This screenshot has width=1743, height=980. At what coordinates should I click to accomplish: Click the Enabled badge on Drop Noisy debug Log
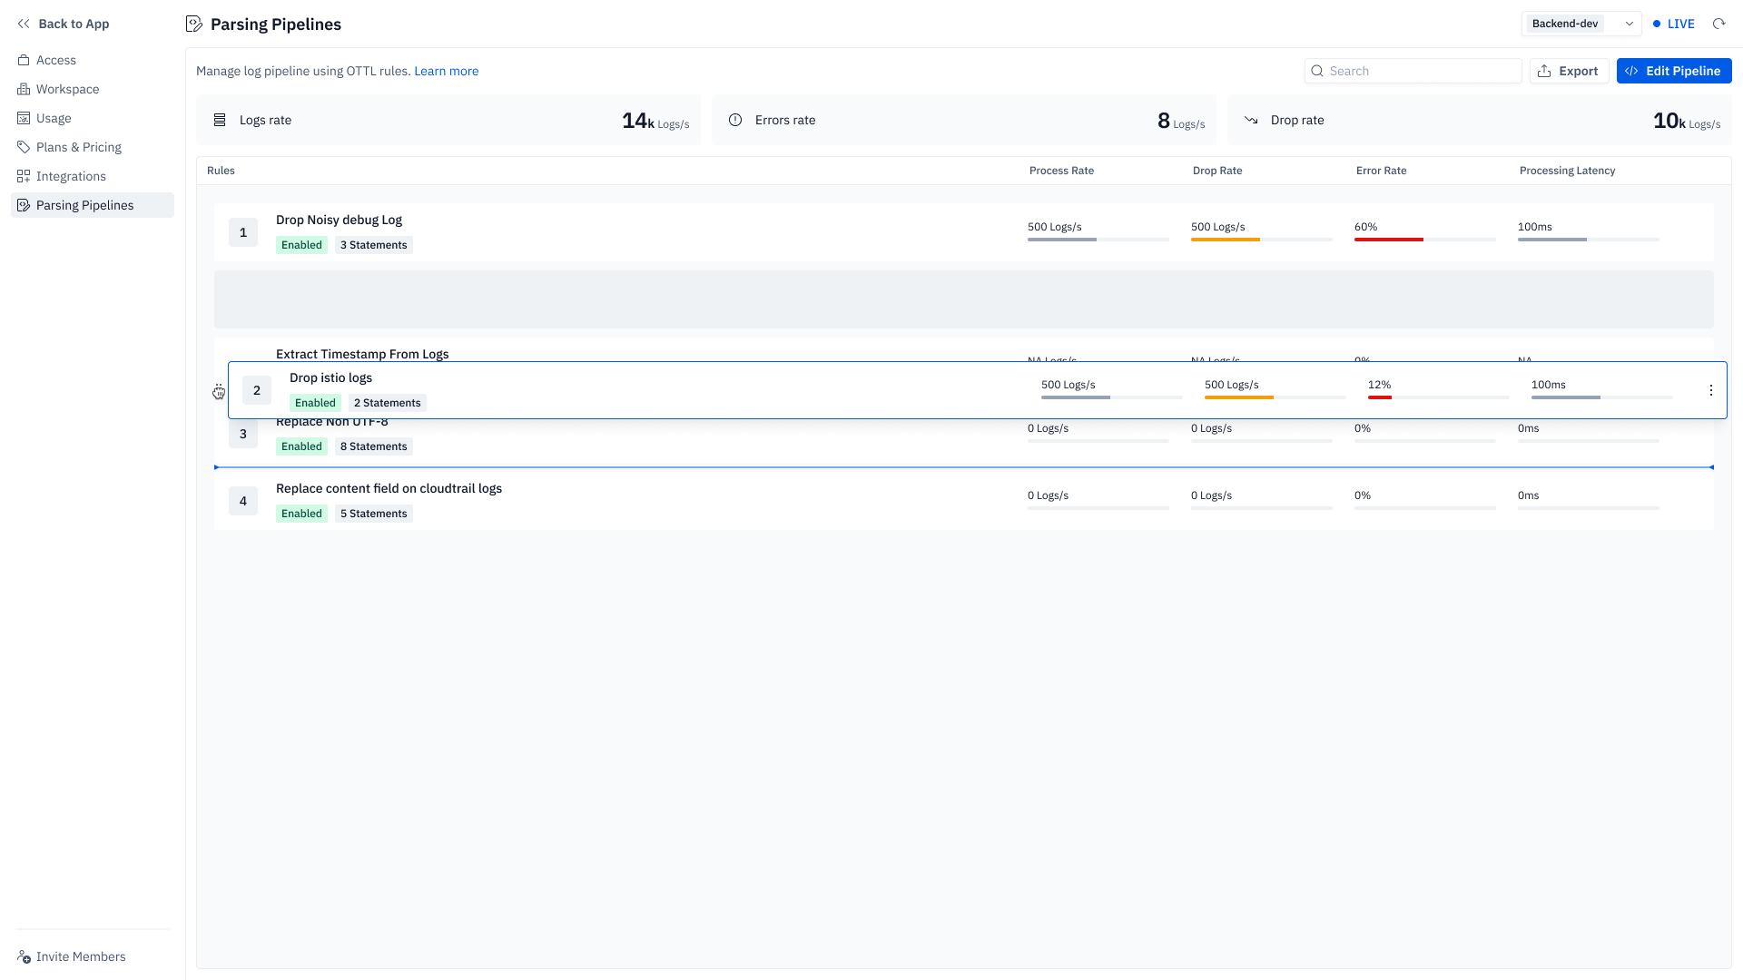(x=301, y=245)
